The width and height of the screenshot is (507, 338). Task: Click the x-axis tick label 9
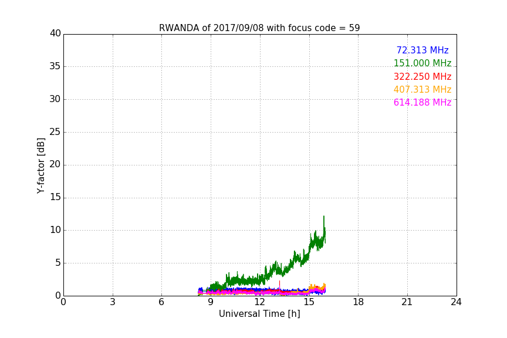point(211,302)
